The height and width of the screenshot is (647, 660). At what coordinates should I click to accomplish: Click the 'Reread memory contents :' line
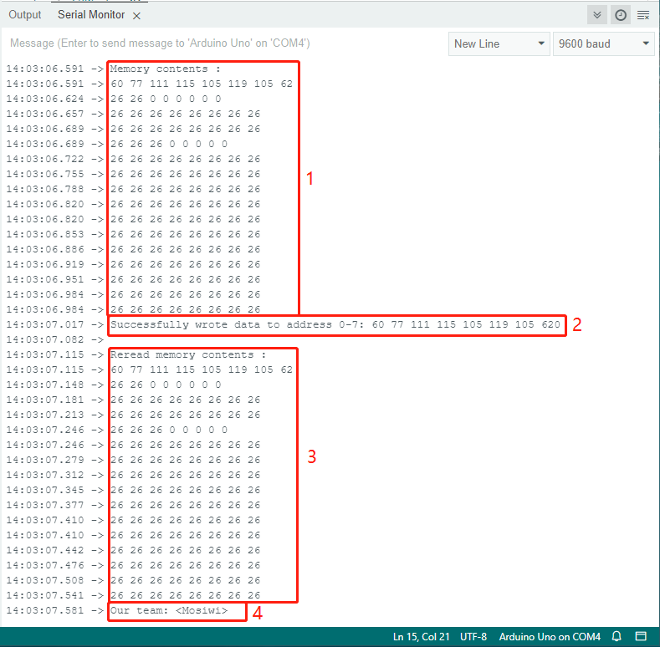(188, 354)
